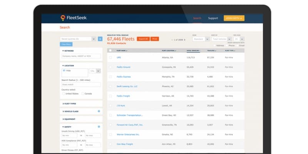Open the J B Hunt fleet link

coord(121,105)
